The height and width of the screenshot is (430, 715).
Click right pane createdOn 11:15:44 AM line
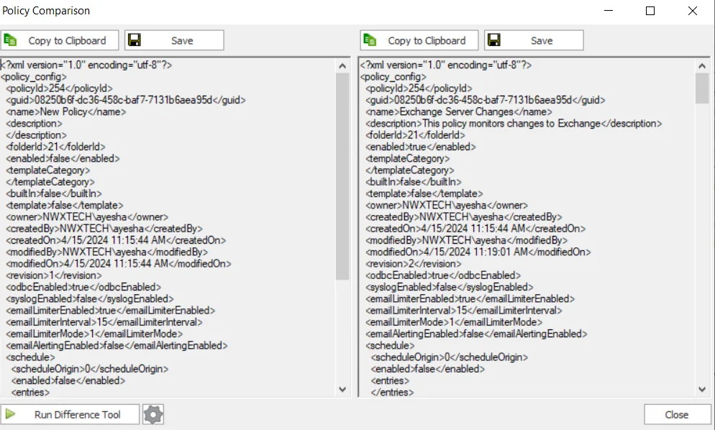pyautogui.click(x=475, y=229)
